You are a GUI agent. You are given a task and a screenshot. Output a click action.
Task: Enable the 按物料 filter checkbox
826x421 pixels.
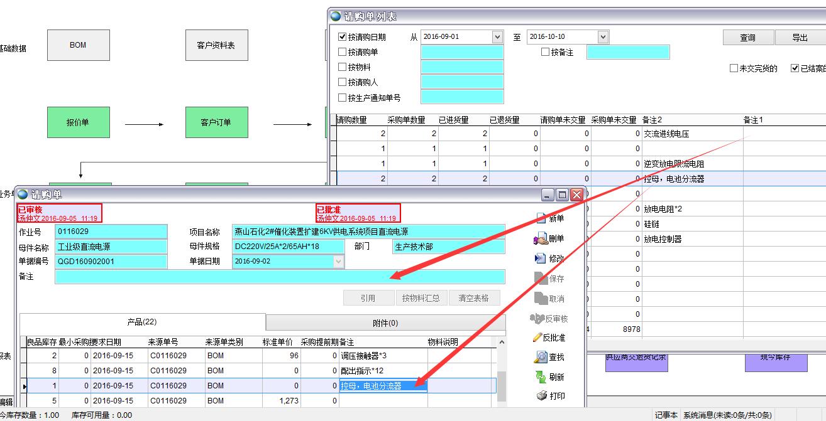point(343,67)
